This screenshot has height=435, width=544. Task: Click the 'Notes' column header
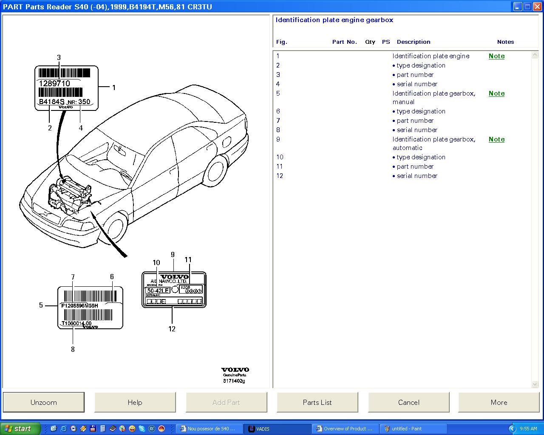click(x=505, y=42)
